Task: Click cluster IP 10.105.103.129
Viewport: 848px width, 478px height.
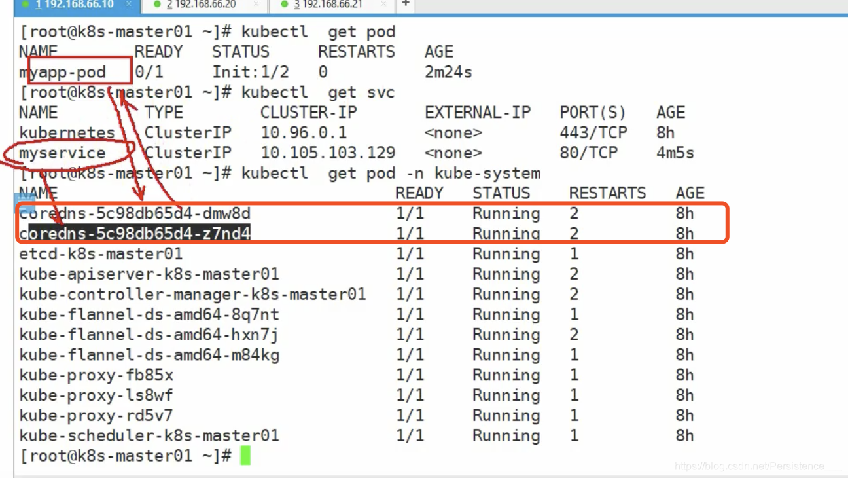Action: pos(328,153)
